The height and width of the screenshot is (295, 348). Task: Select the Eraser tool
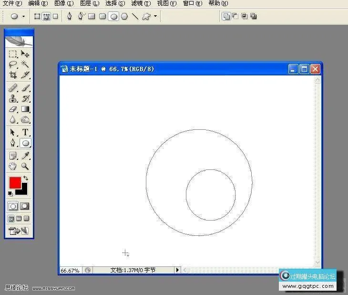click(x=13, y=109)
